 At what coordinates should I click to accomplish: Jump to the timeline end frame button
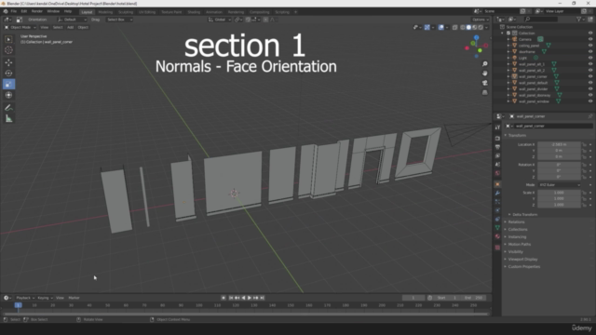263,298
